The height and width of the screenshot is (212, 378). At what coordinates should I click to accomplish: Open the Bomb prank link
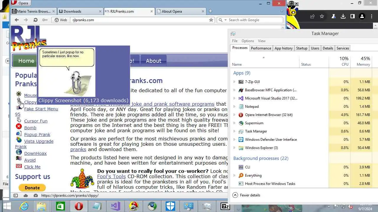pyautogui.click(x=30, y=128)
